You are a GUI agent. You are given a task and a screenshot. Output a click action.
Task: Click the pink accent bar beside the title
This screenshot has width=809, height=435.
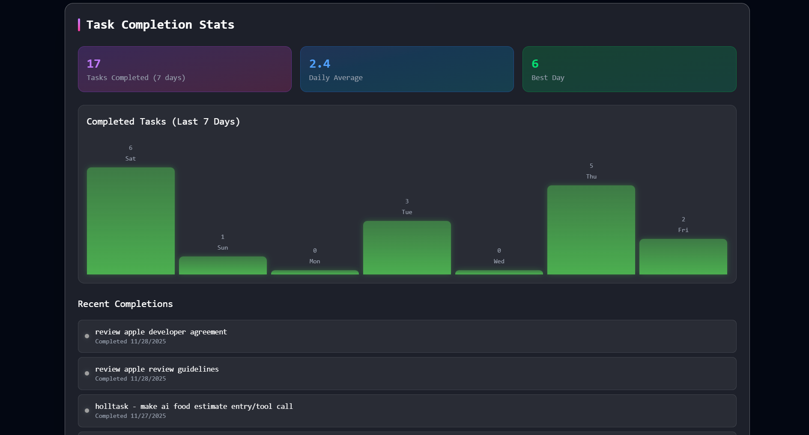click(79, 24)
